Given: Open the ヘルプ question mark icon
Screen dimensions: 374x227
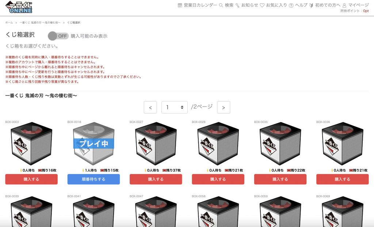Looking at the screenshot, I should click(x=291, y=5).
